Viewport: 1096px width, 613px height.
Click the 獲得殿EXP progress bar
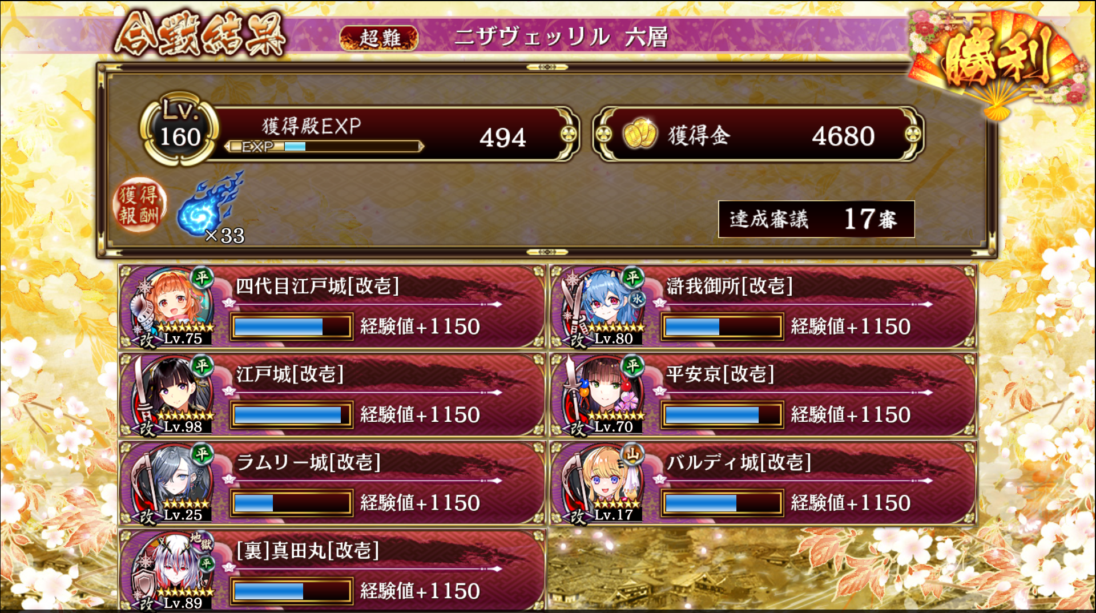(x=324, y=147)
